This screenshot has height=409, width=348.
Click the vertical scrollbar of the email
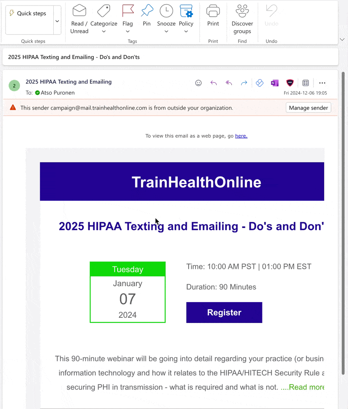(343, 213)
